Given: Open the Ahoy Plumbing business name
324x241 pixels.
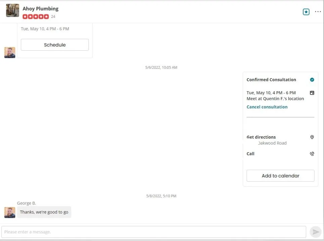Looking at the screenshot, I should [40, 9].
